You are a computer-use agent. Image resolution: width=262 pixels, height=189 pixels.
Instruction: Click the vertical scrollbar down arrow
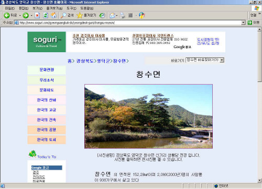point(259,180)
